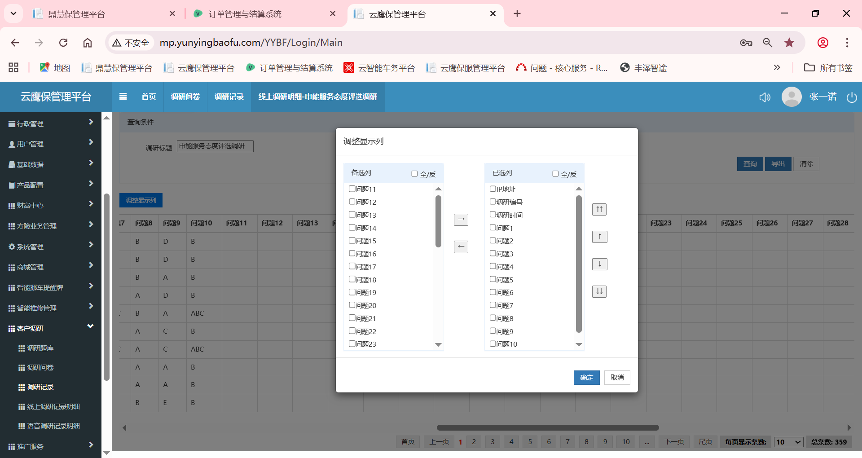Expand the 行政管理 sidebar menu
Viewport: 862px width, 458px height.
[50, 123]
